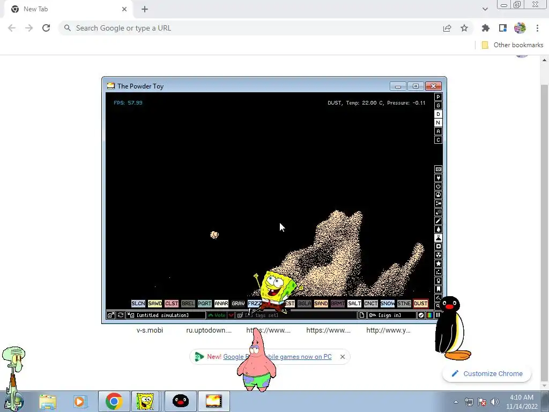This screenshot has height=412, width=549.
Task: Create a new blank simulation
Action: tap(362, 315)
